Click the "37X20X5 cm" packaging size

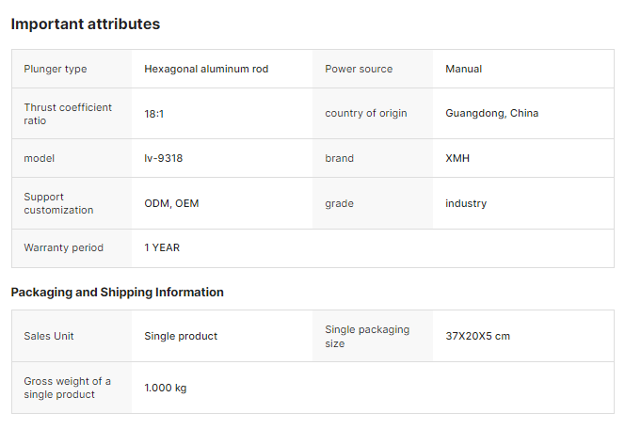click(x=478, y=336)
